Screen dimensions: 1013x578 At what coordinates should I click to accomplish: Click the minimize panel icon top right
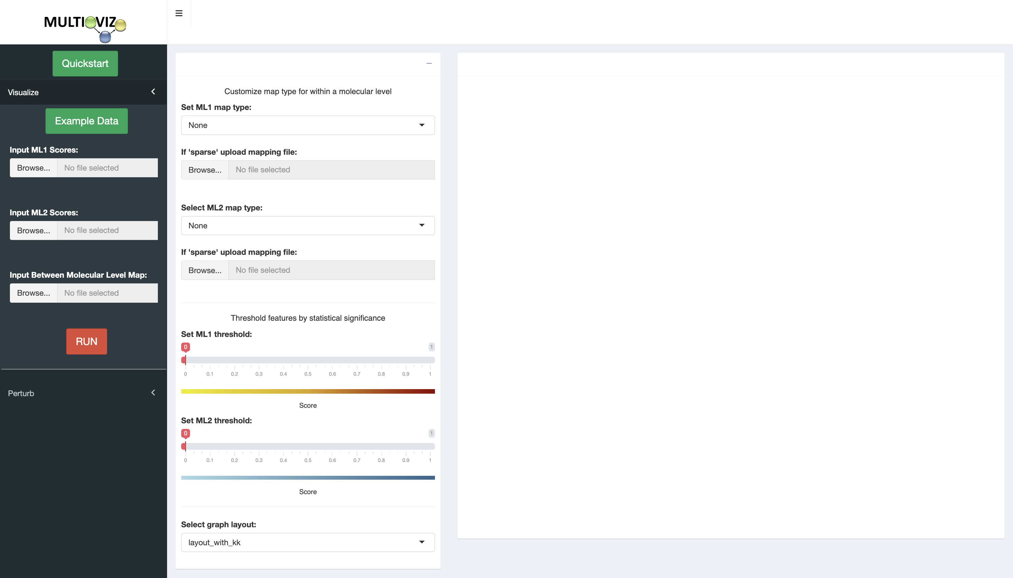pyautogui.click(x=429, y=63)
